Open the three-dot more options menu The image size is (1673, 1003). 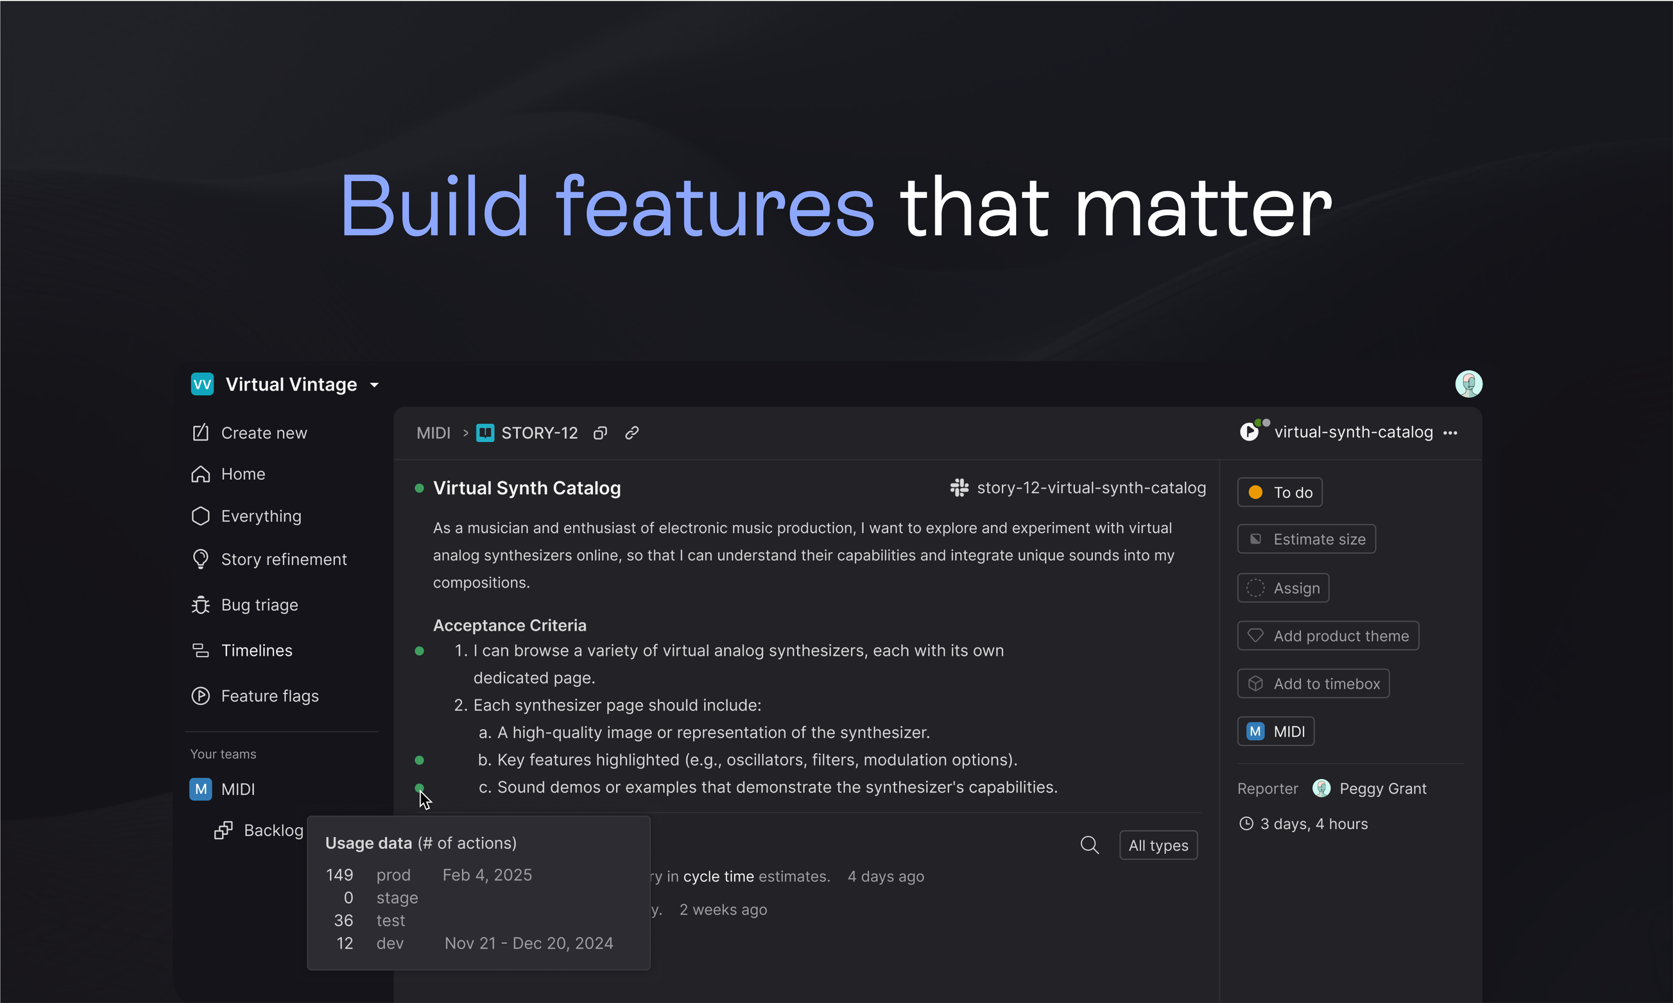(x=1450, y=433)
